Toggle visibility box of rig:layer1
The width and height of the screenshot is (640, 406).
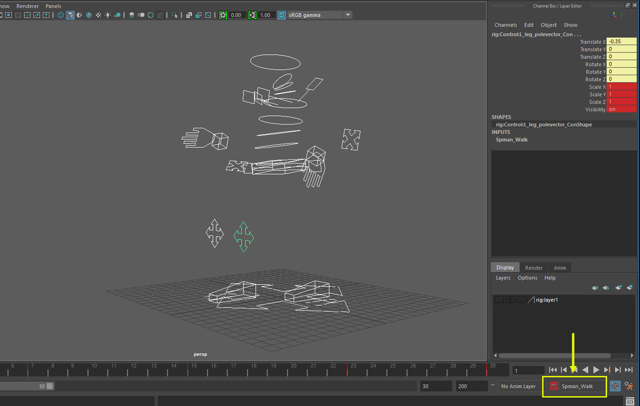tap(499, 300)
